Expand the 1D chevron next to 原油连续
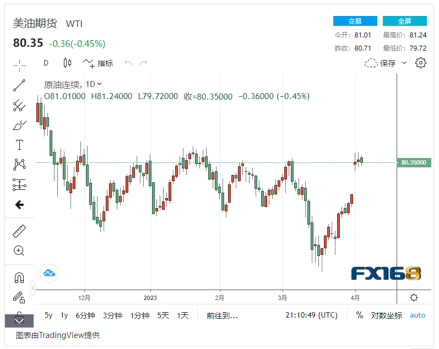 (99, 84)
